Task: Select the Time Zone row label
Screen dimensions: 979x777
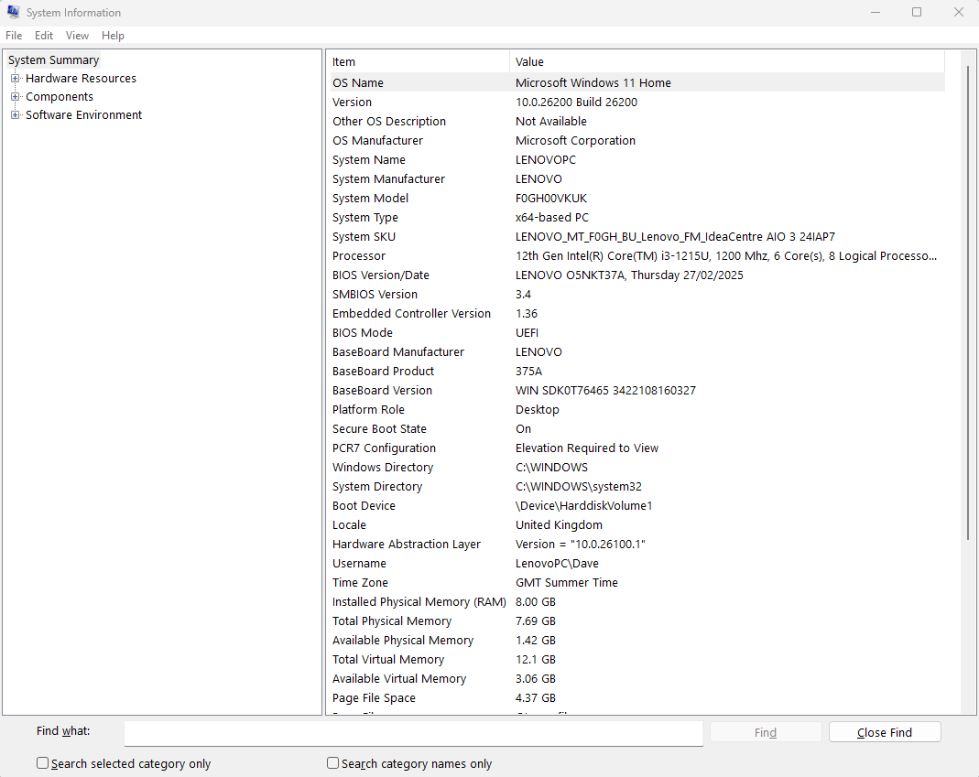Action: pyautogui.click(x=360, y=583)
